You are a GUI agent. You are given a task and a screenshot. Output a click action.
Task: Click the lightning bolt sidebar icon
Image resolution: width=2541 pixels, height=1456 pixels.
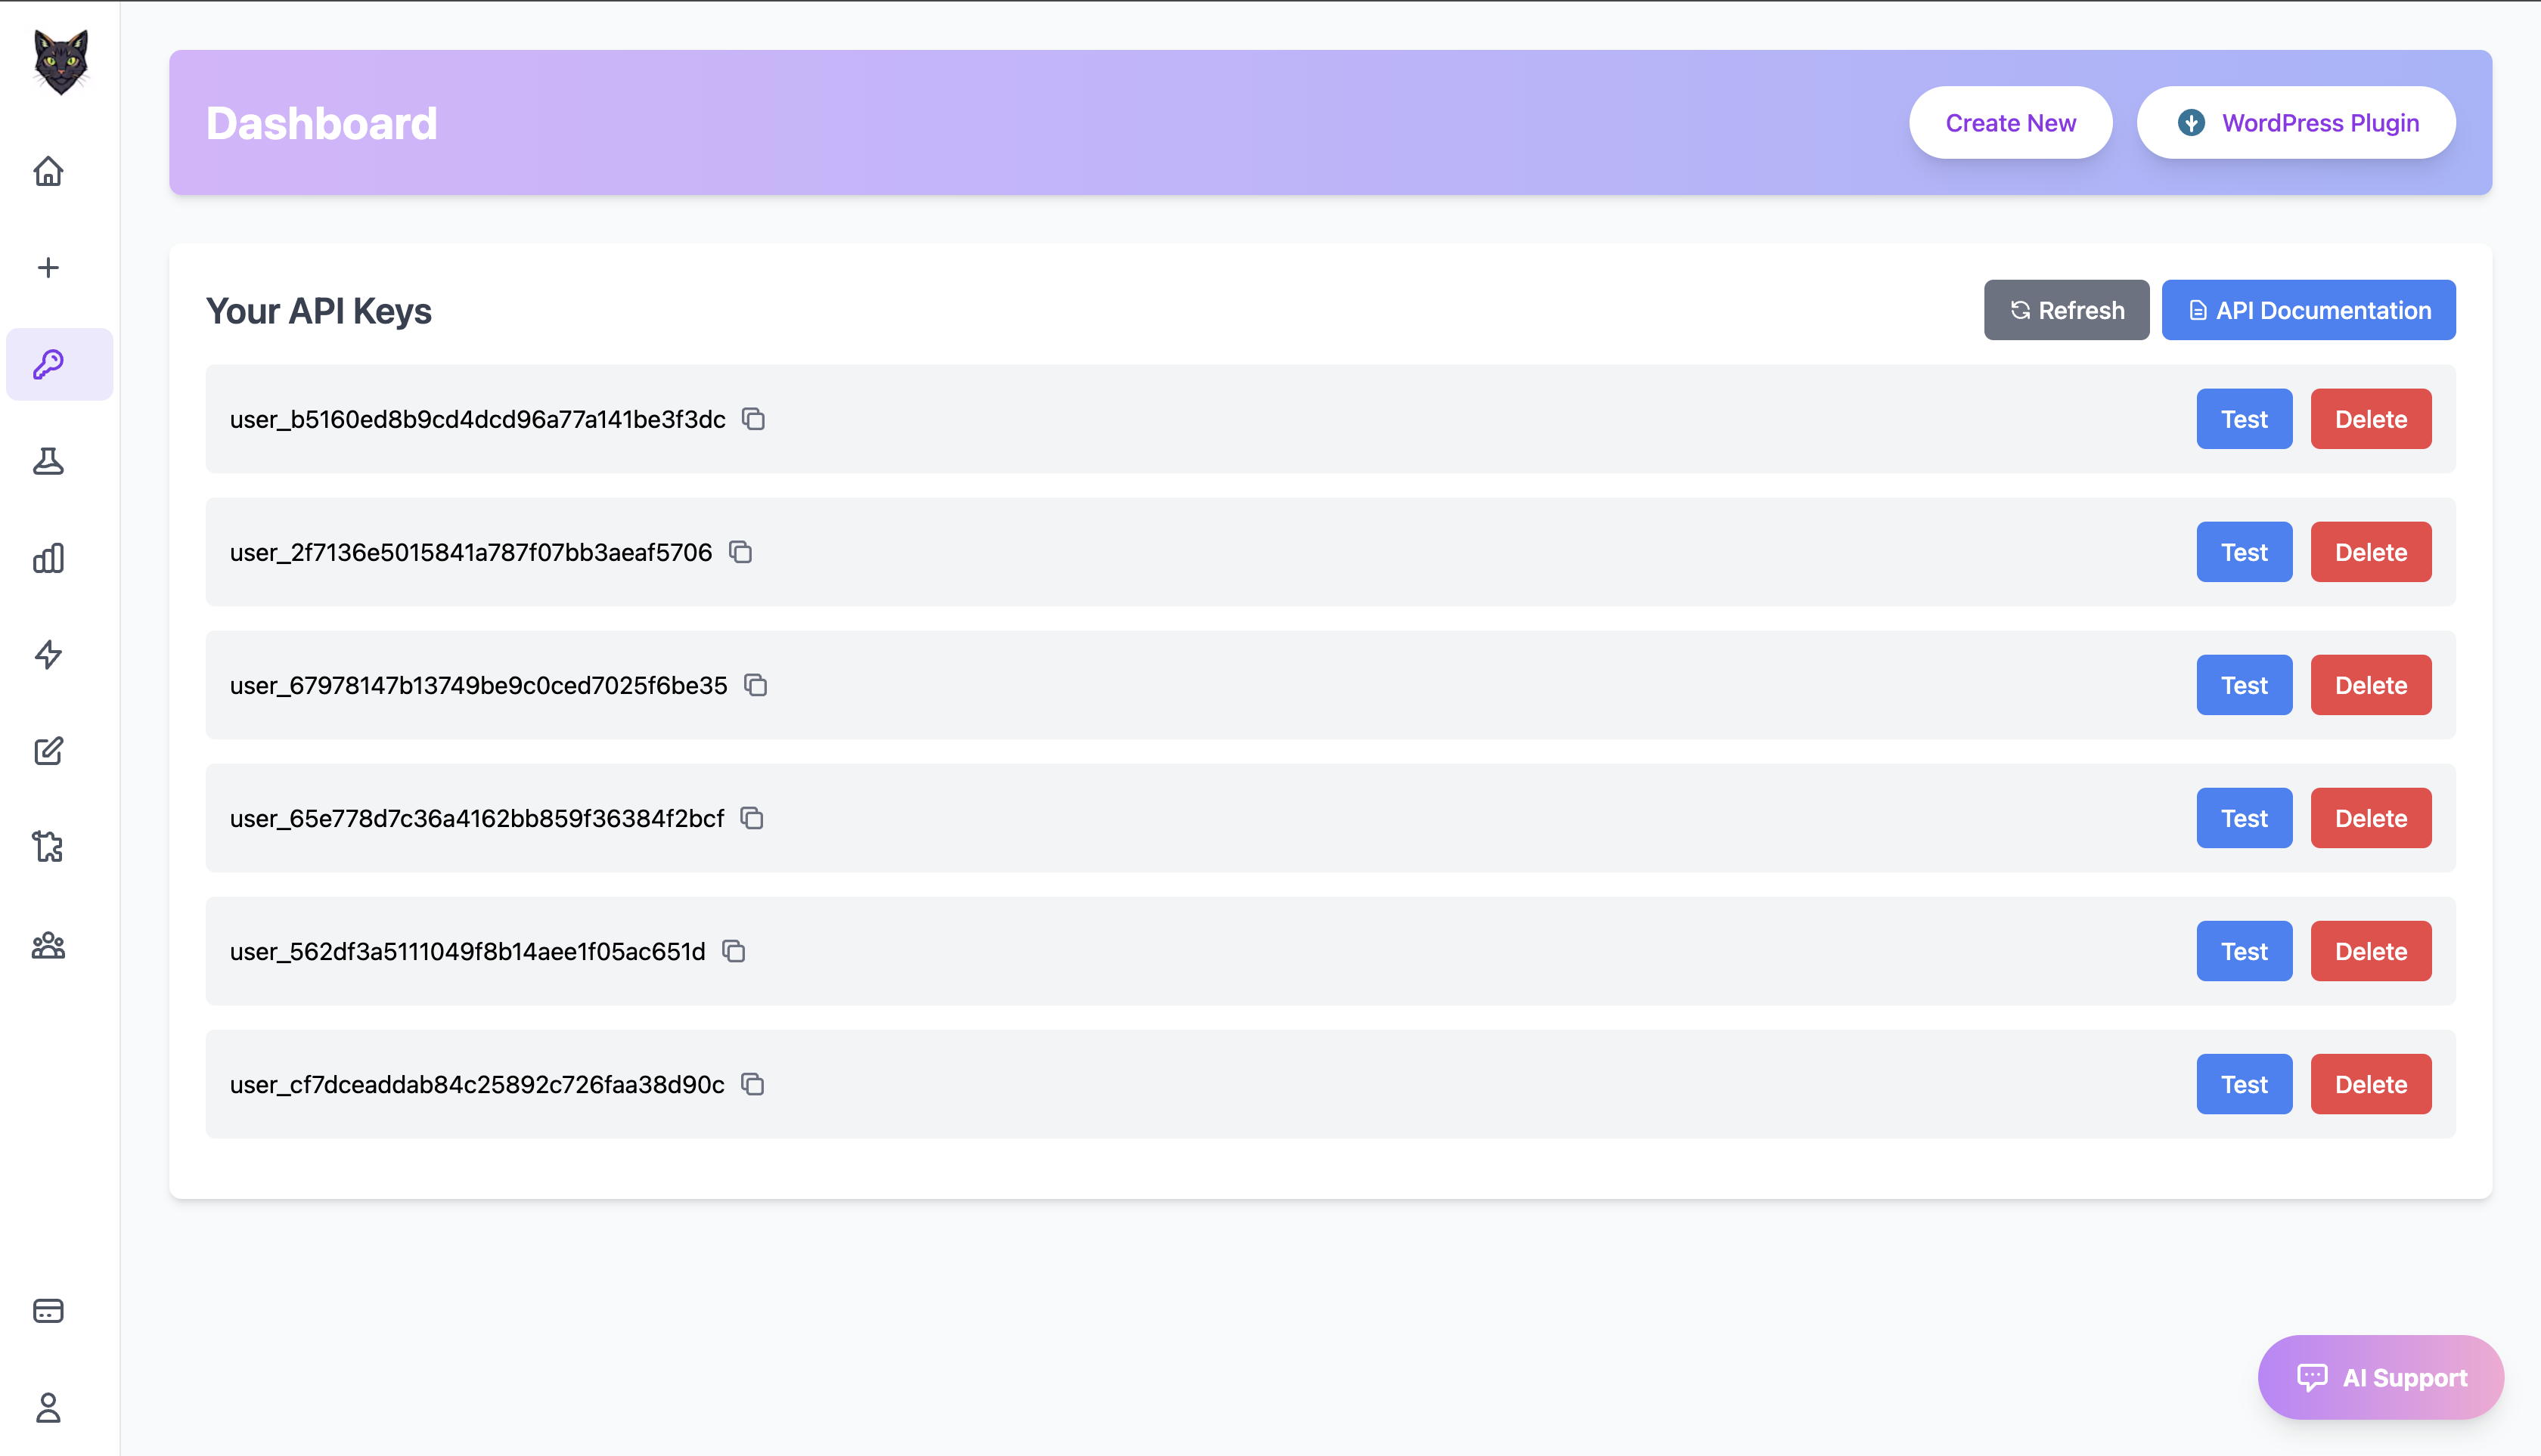[x=48, y=654]
